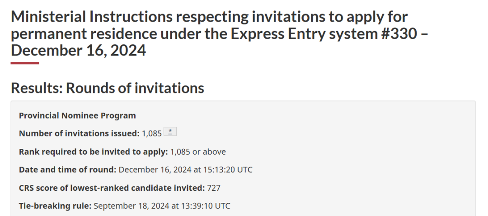
Task: Click the 'Tie-breaking rule' label
Action: 55,206
